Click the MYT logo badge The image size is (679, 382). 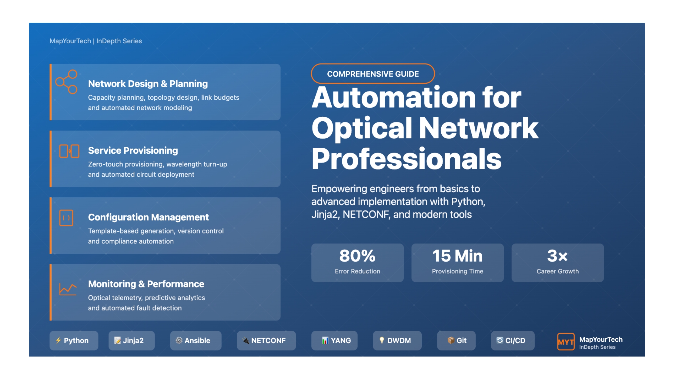(x=566, y=342)
